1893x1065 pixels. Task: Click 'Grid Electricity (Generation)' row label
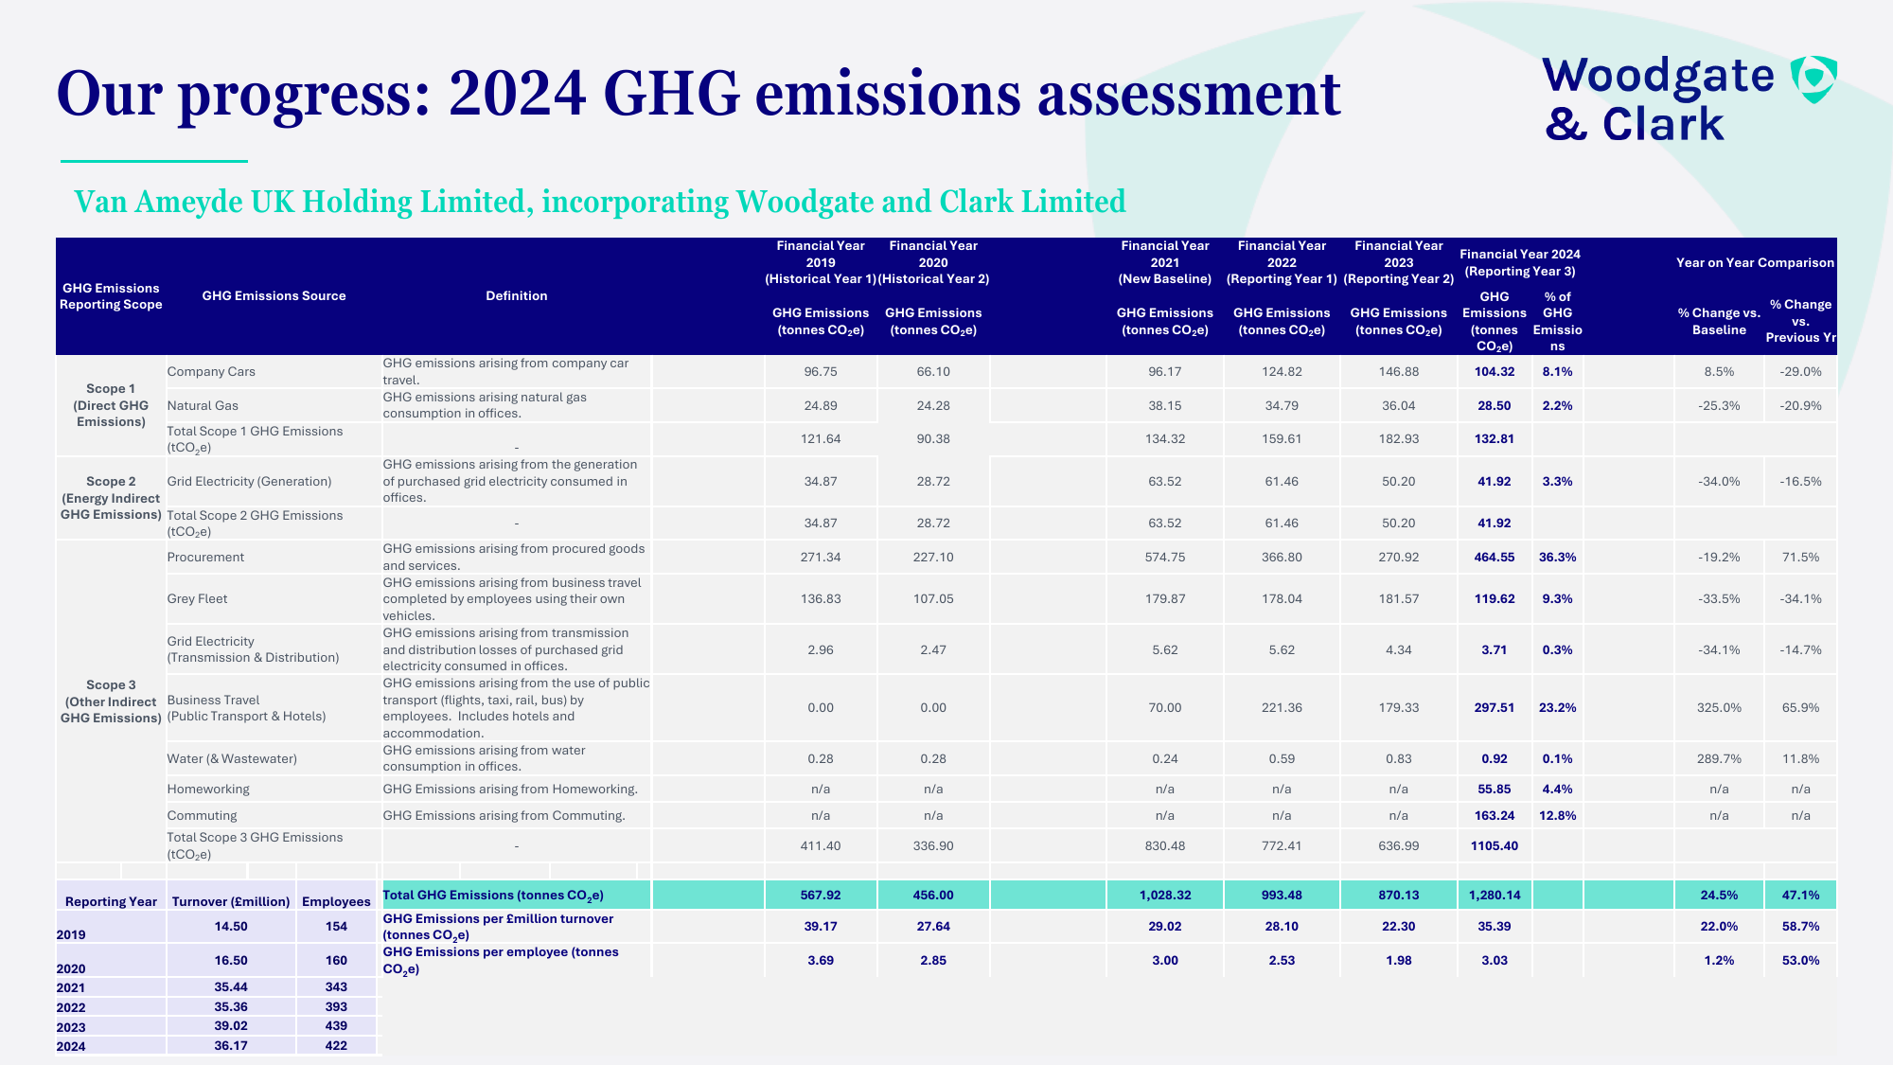(249, 482)
